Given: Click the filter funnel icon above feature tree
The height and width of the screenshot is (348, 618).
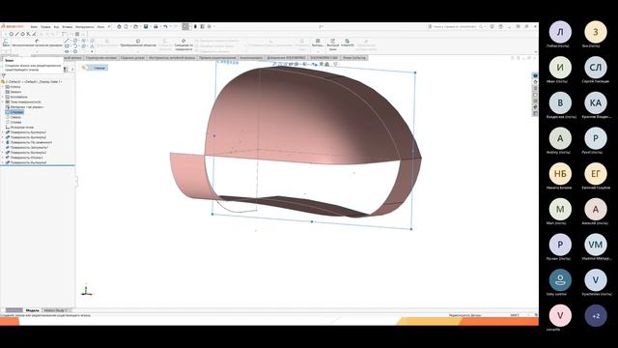Looking at the screenshot, I should tap(4, 75).
